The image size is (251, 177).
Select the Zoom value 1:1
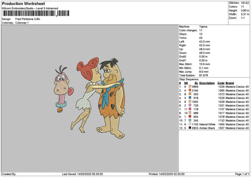point(243,18)
